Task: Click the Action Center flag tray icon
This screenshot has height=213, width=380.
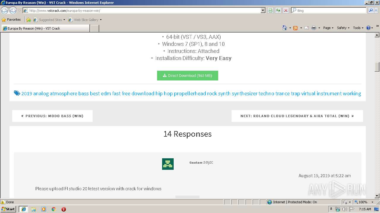Action: (352, 209)
